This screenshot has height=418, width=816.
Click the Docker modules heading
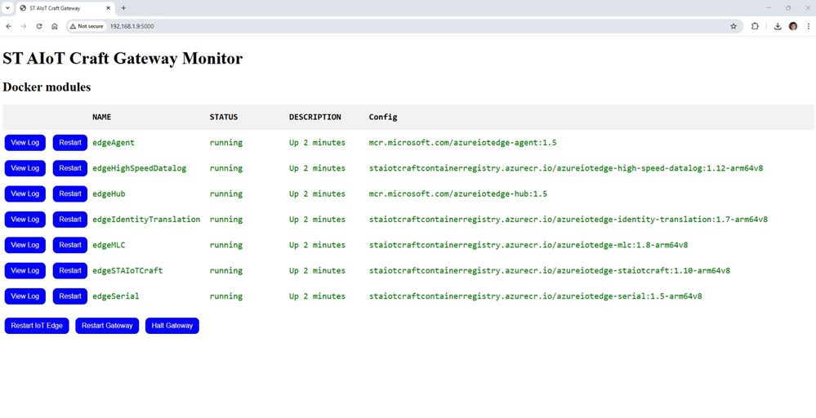[47, 87]
